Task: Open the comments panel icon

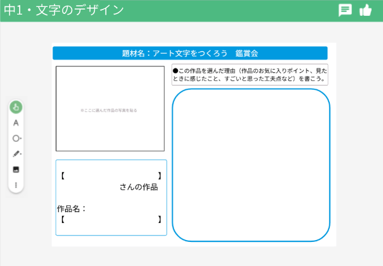Action: tap(345, 10)
